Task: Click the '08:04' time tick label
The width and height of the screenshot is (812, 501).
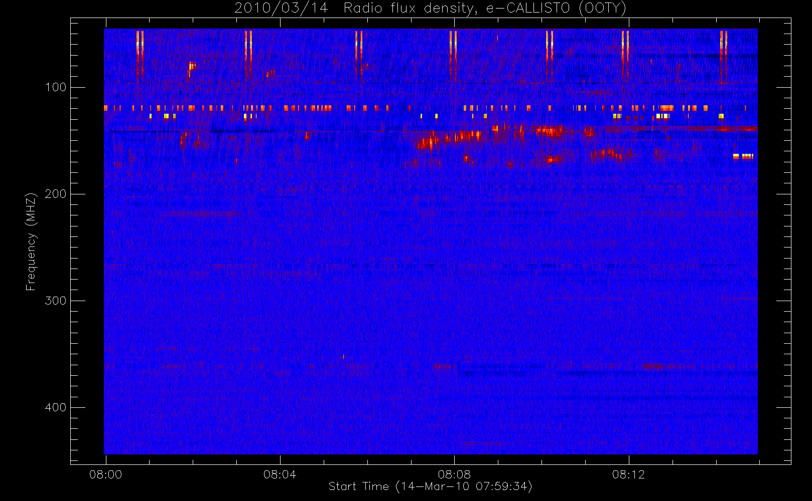Action: tap(280, 474)
